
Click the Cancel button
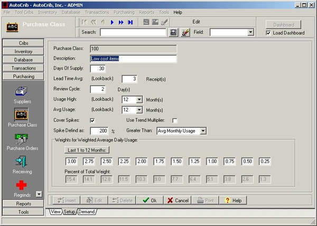[x=178, y=200]
